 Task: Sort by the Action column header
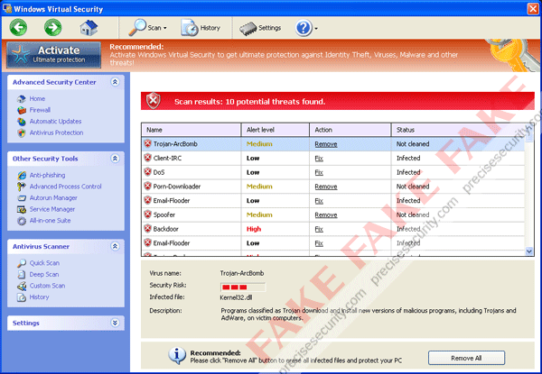point(350,130)
